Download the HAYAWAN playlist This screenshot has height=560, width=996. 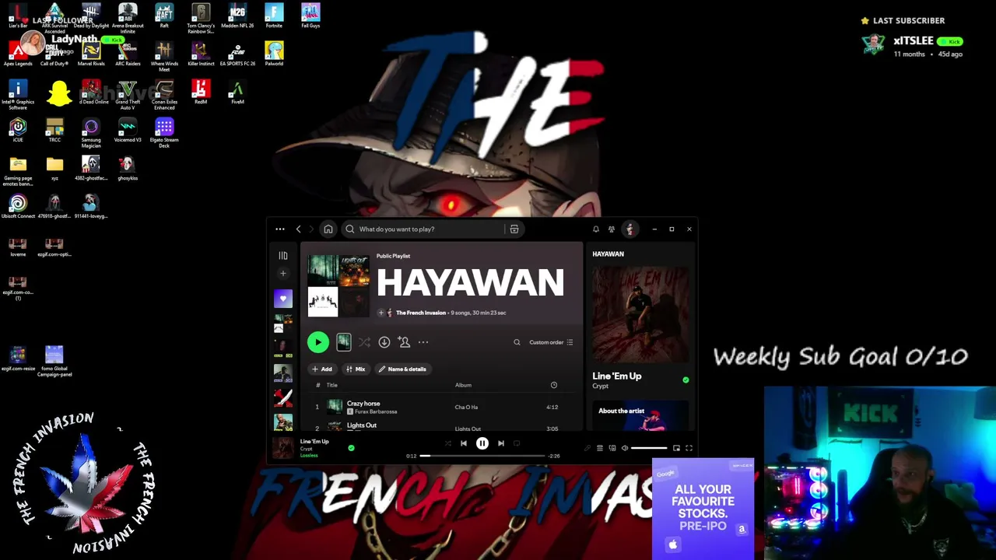click(384, 342)
